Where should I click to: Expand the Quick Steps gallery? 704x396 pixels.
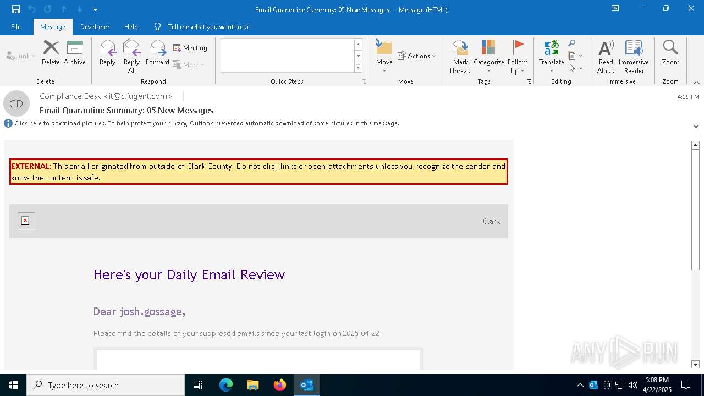click(358, 67)
